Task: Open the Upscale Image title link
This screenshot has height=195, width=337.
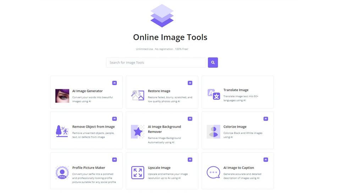Action: (159, 168)
